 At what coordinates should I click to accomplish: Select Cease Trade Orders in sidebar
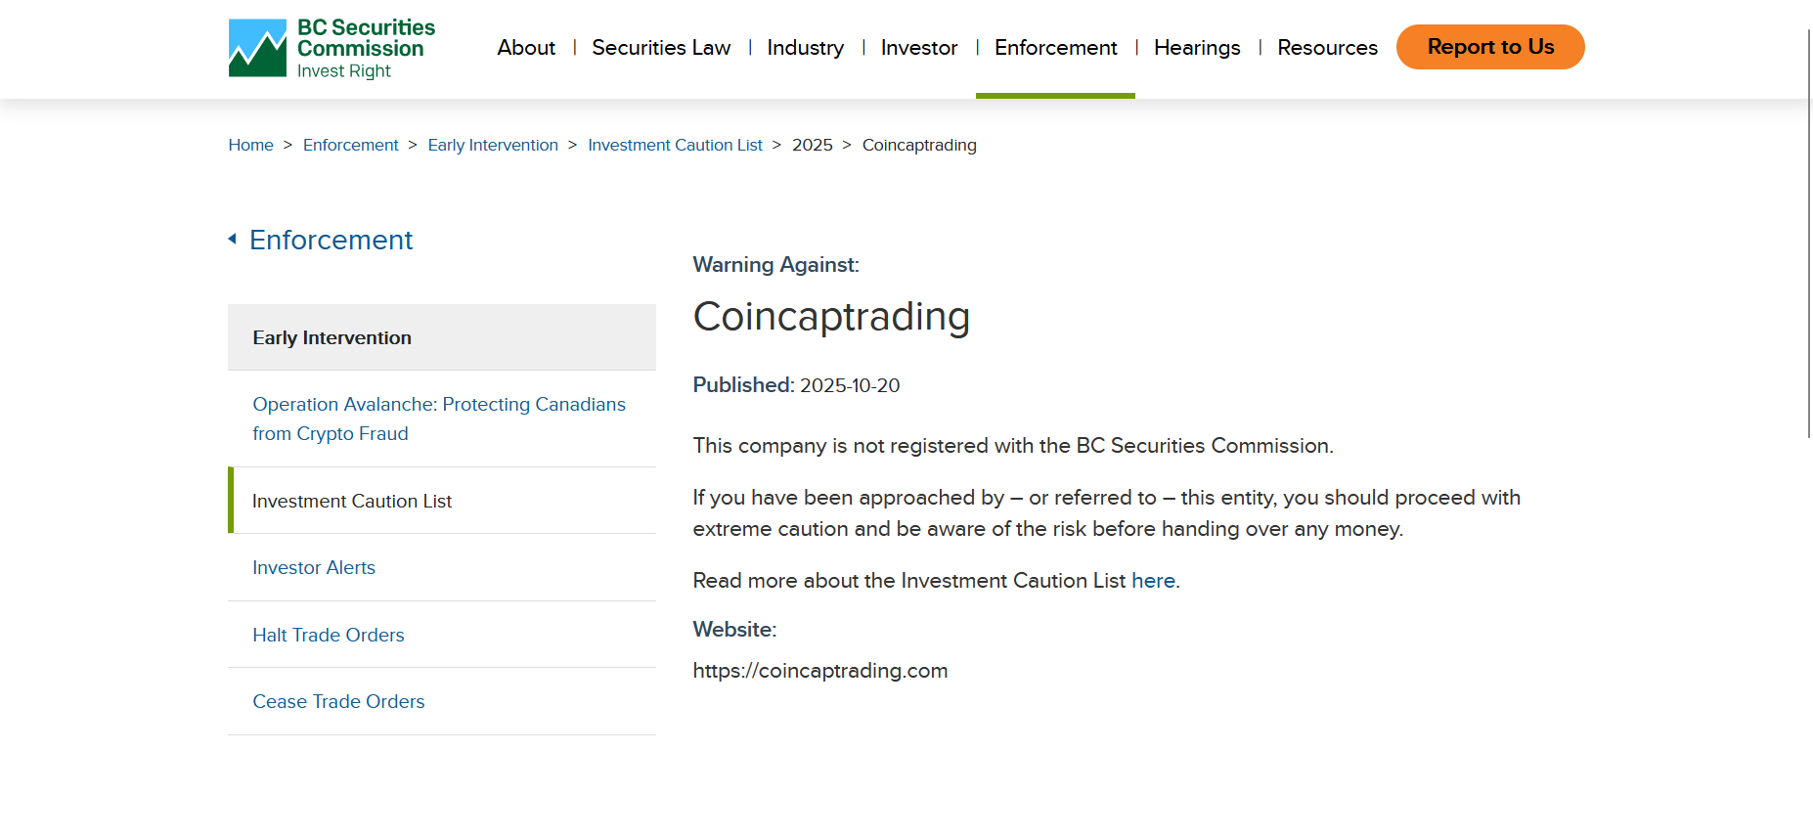point(338,701)
